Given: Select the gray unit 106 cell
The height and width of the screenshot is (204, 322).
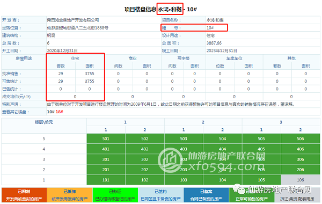Looking at the screenshot, I should coord(300,180).
